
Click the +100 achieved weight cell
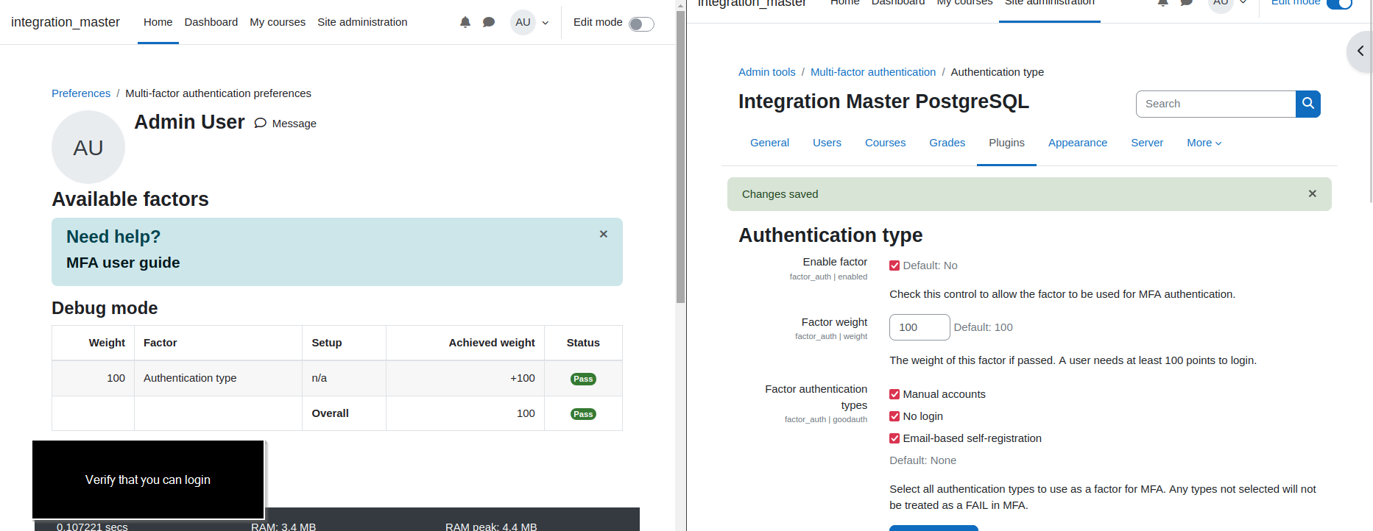tap(465, 378)
